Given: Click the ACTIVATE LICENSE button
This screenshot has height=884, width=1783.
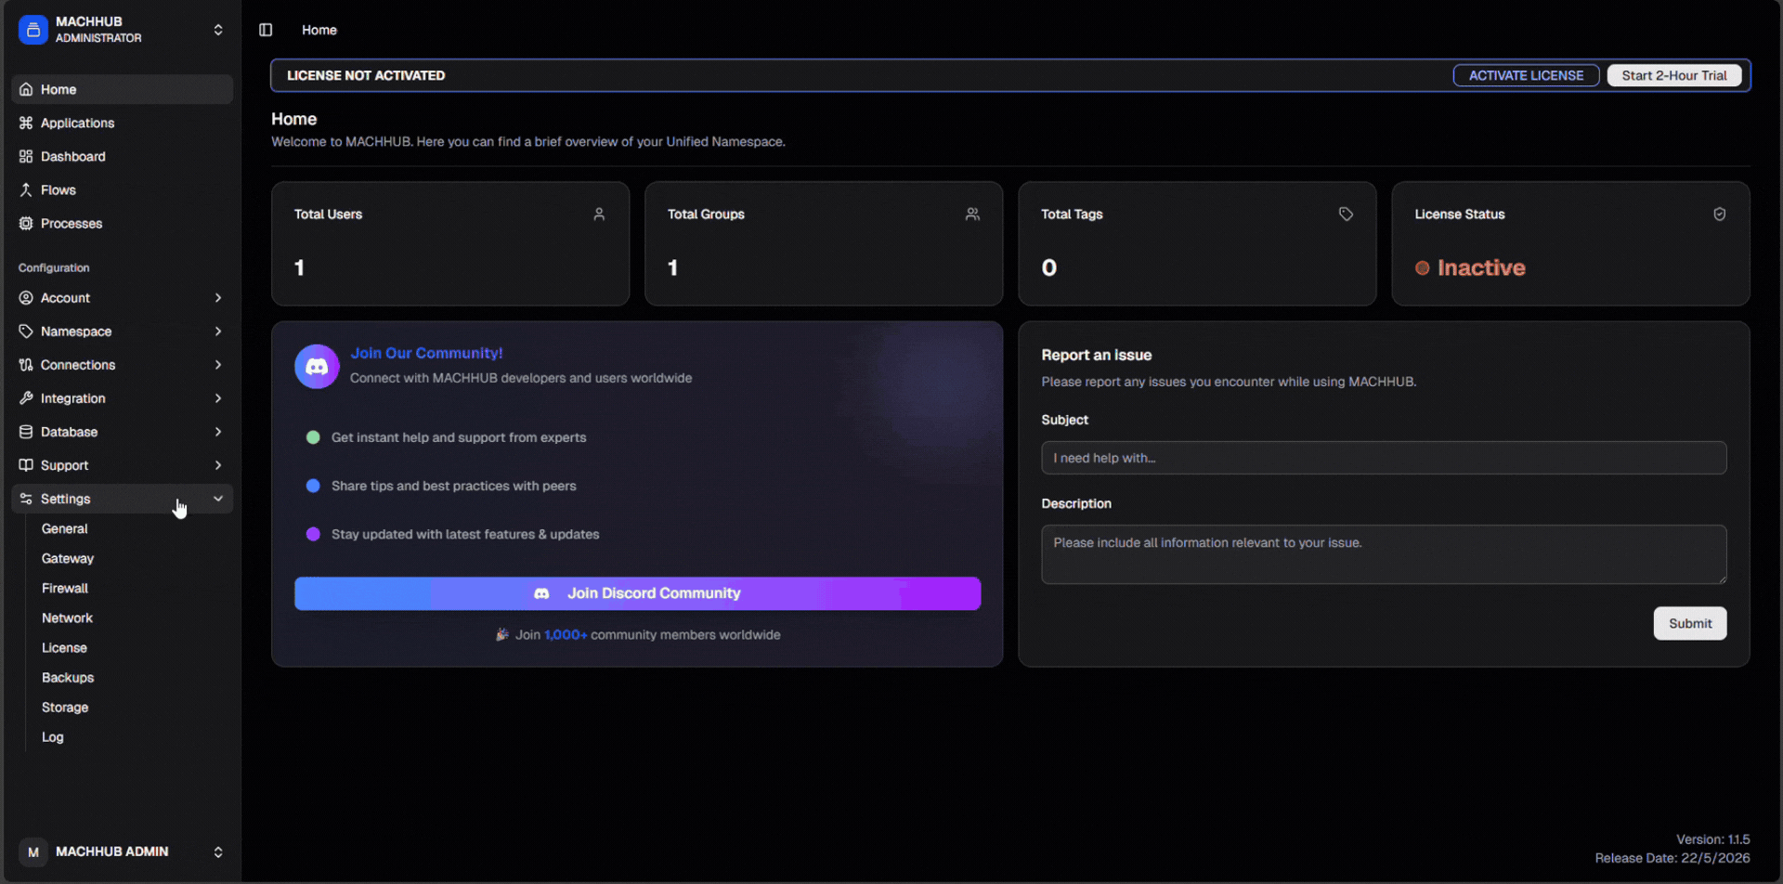Looking at the screenshot, I should click(x=1526, y=75).
